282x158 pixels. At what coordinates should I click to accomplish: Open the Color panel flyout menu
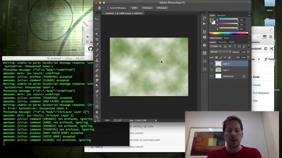coord(249,15)
